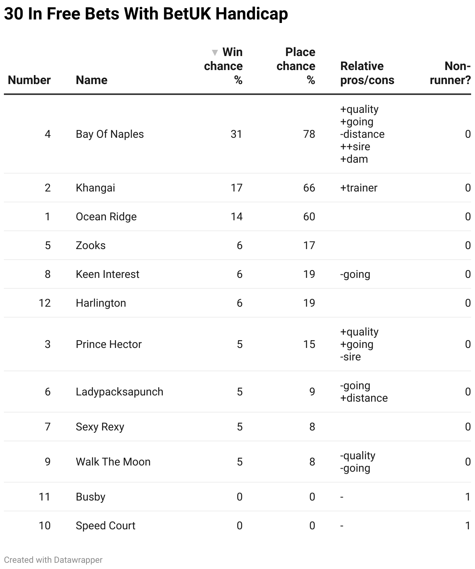Image resolution: width=475 pixels, height=569 pixels.
Task: Click +trainer note in Khangai row
Action: 359,188
